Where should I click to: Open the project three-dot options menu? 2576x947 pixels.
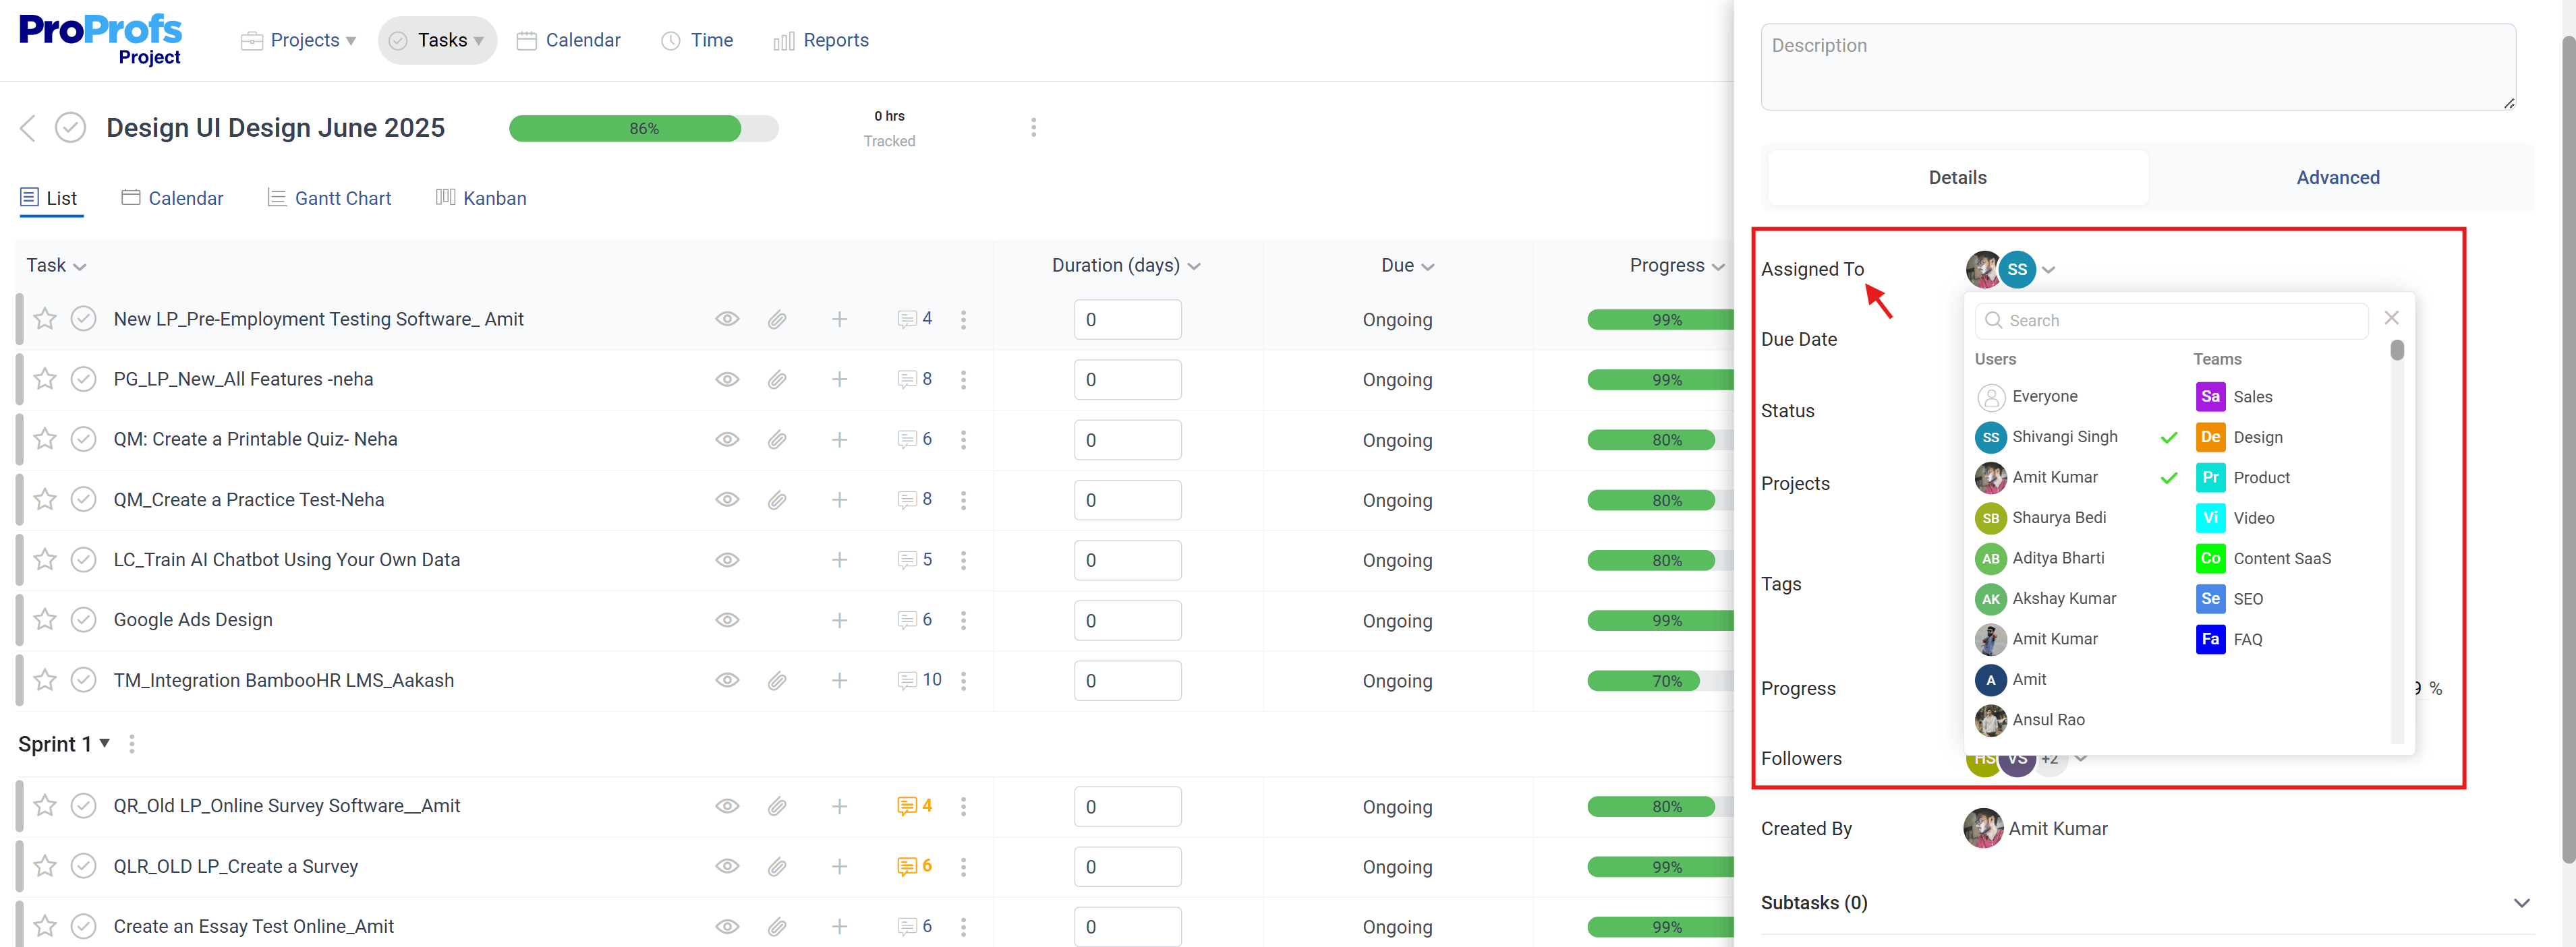(1033, 128)
